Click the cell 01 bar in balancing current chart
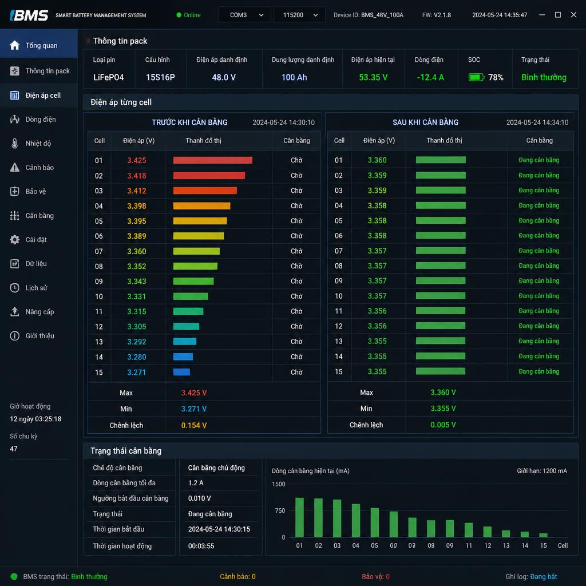Viewport: 586px width, 586px height. 299,517
